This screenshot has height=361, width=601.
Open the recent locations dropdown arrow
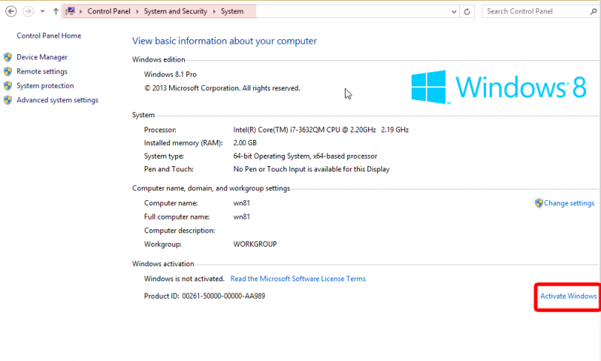(43, 11)
